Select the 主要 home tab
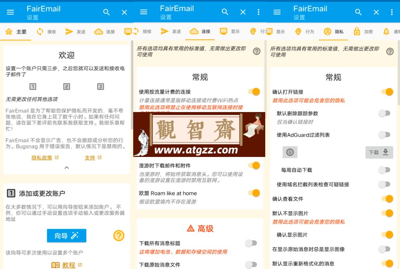The height and width of the screenshot is (269, 400). pyautogui.click(x=16, y=32)
